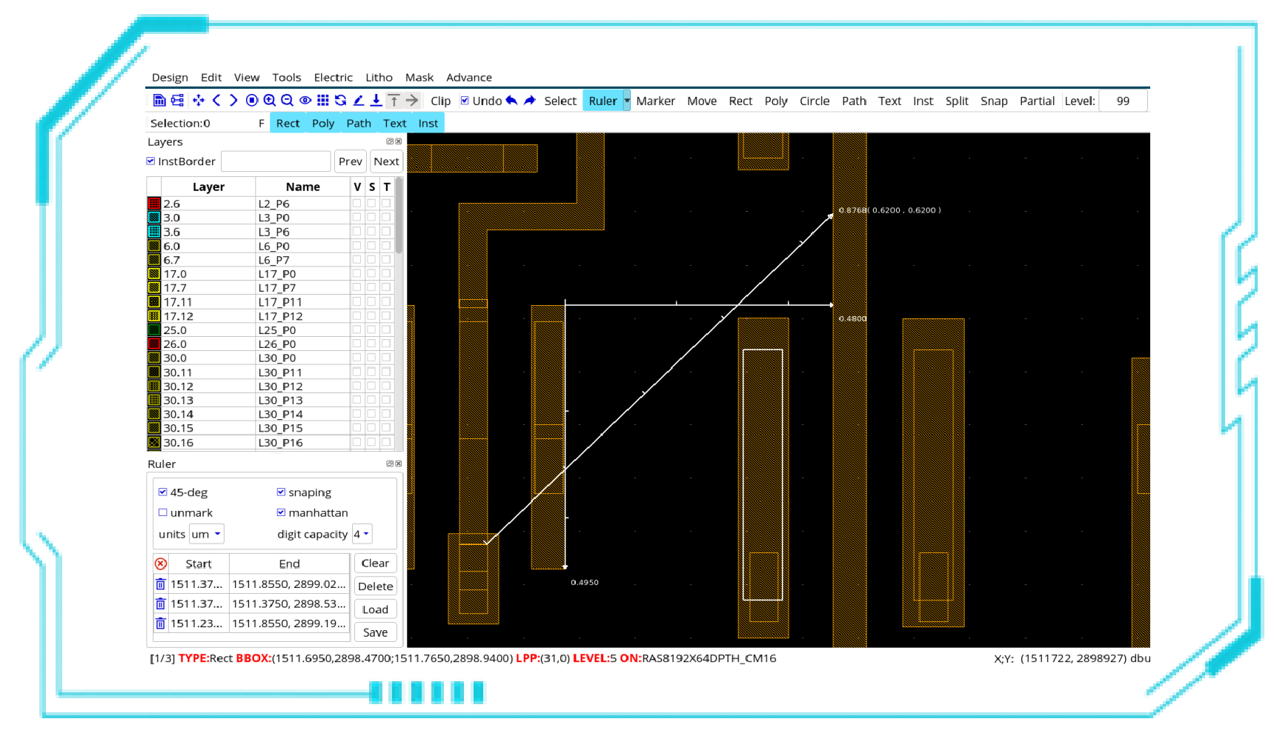Enable the unmark checkbox

(163, 512)
